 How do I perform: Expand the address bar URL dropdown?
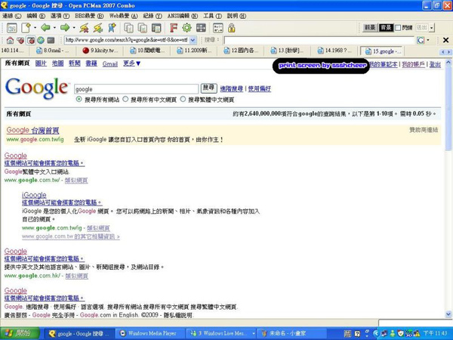pos(193,40)
